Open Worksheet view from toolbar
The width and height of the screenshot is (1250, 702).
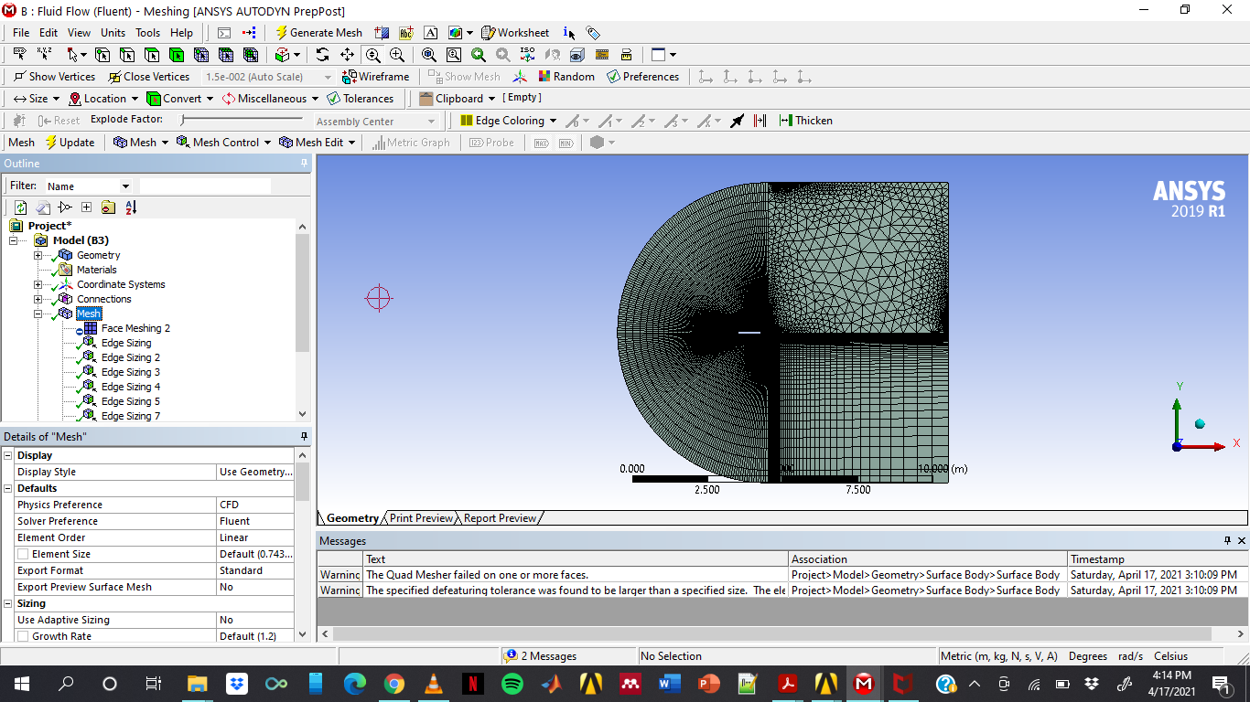[515, 33]
